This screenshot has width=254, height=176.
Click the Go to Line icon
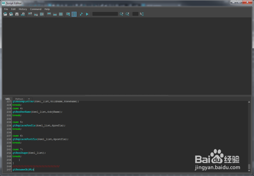click(x=142, y=14)
